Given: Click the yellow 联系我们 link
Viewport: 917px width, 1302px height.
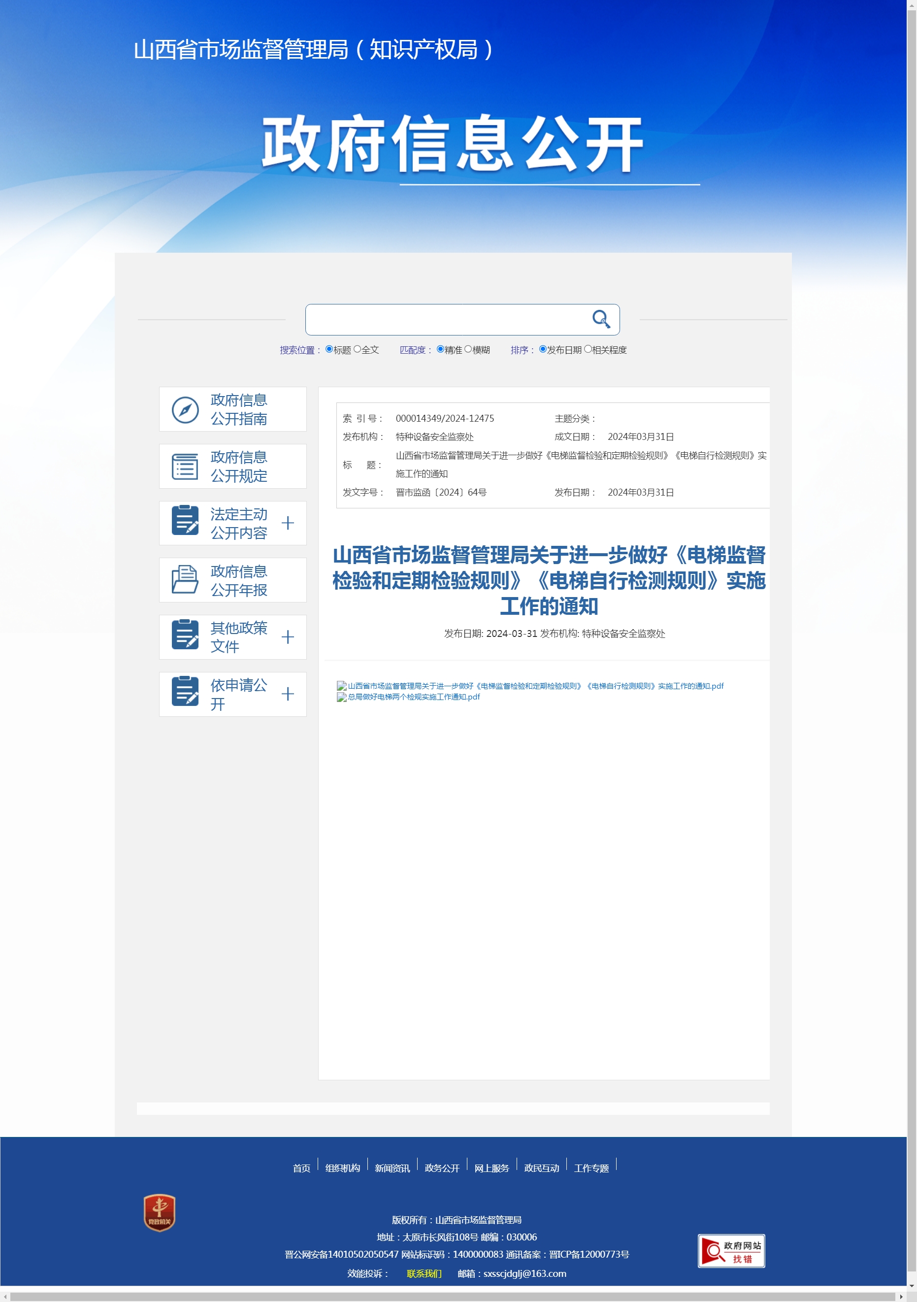Looking at the screenshot, I should pyautogui.click(x=424, y=1273).
